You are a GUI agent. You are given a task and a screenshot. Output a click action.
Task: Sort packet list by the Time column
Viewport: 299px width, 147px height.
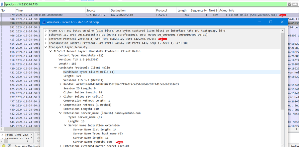point(50,11)
